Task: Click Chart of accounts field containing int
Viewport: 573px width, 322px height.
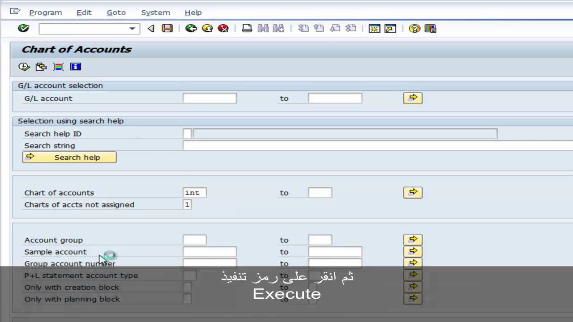Action: coord(195,193)
